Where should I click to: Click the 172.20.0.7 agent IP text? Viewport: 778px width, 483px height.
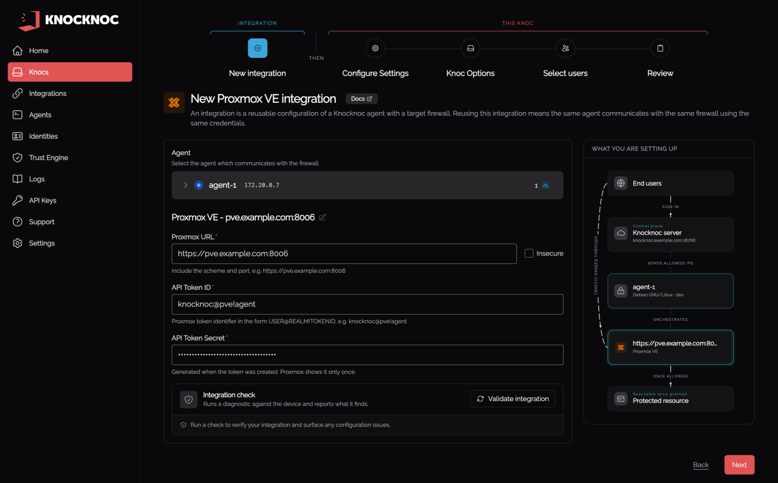click(x=262, y=185)
